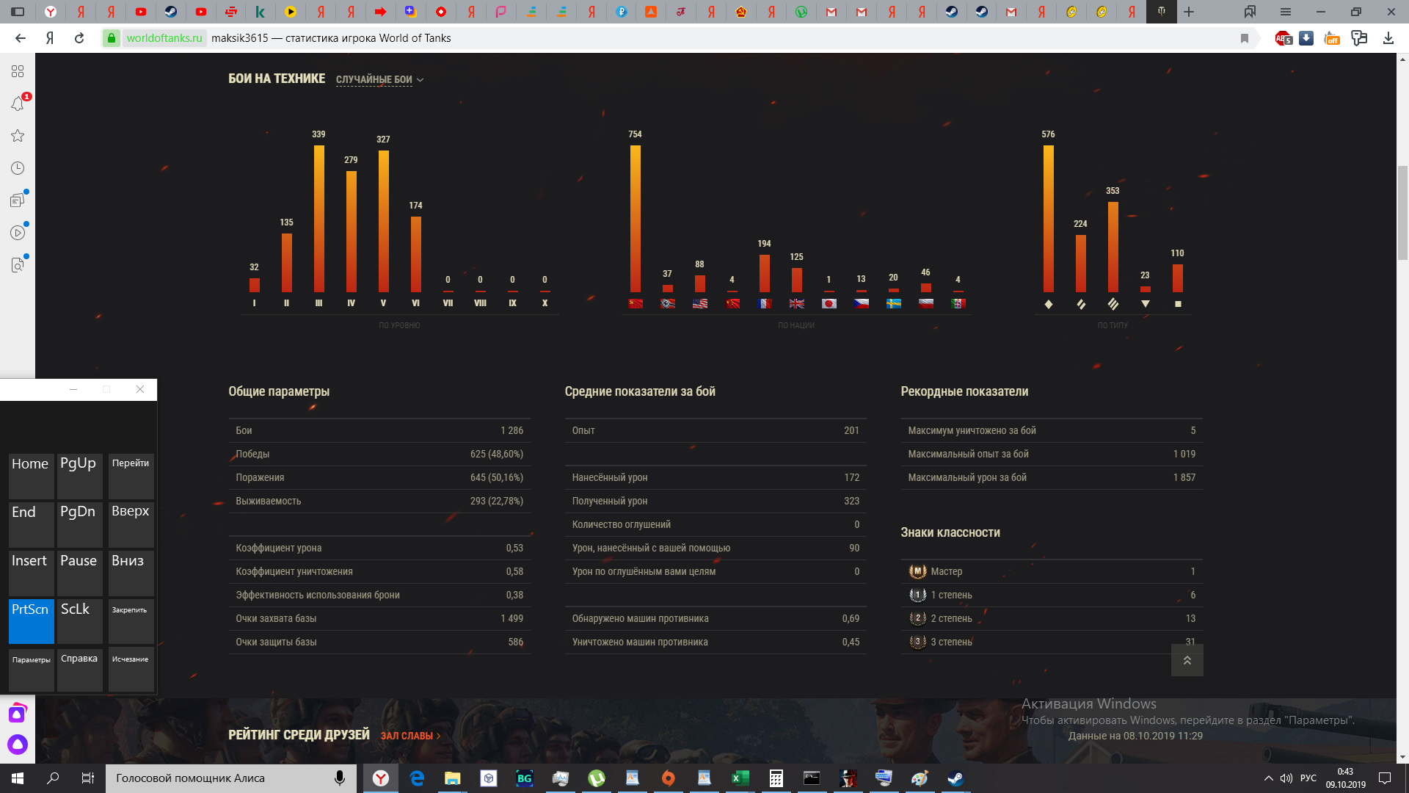Click the PgUp key on on-screen keyboard

(80, 476)
